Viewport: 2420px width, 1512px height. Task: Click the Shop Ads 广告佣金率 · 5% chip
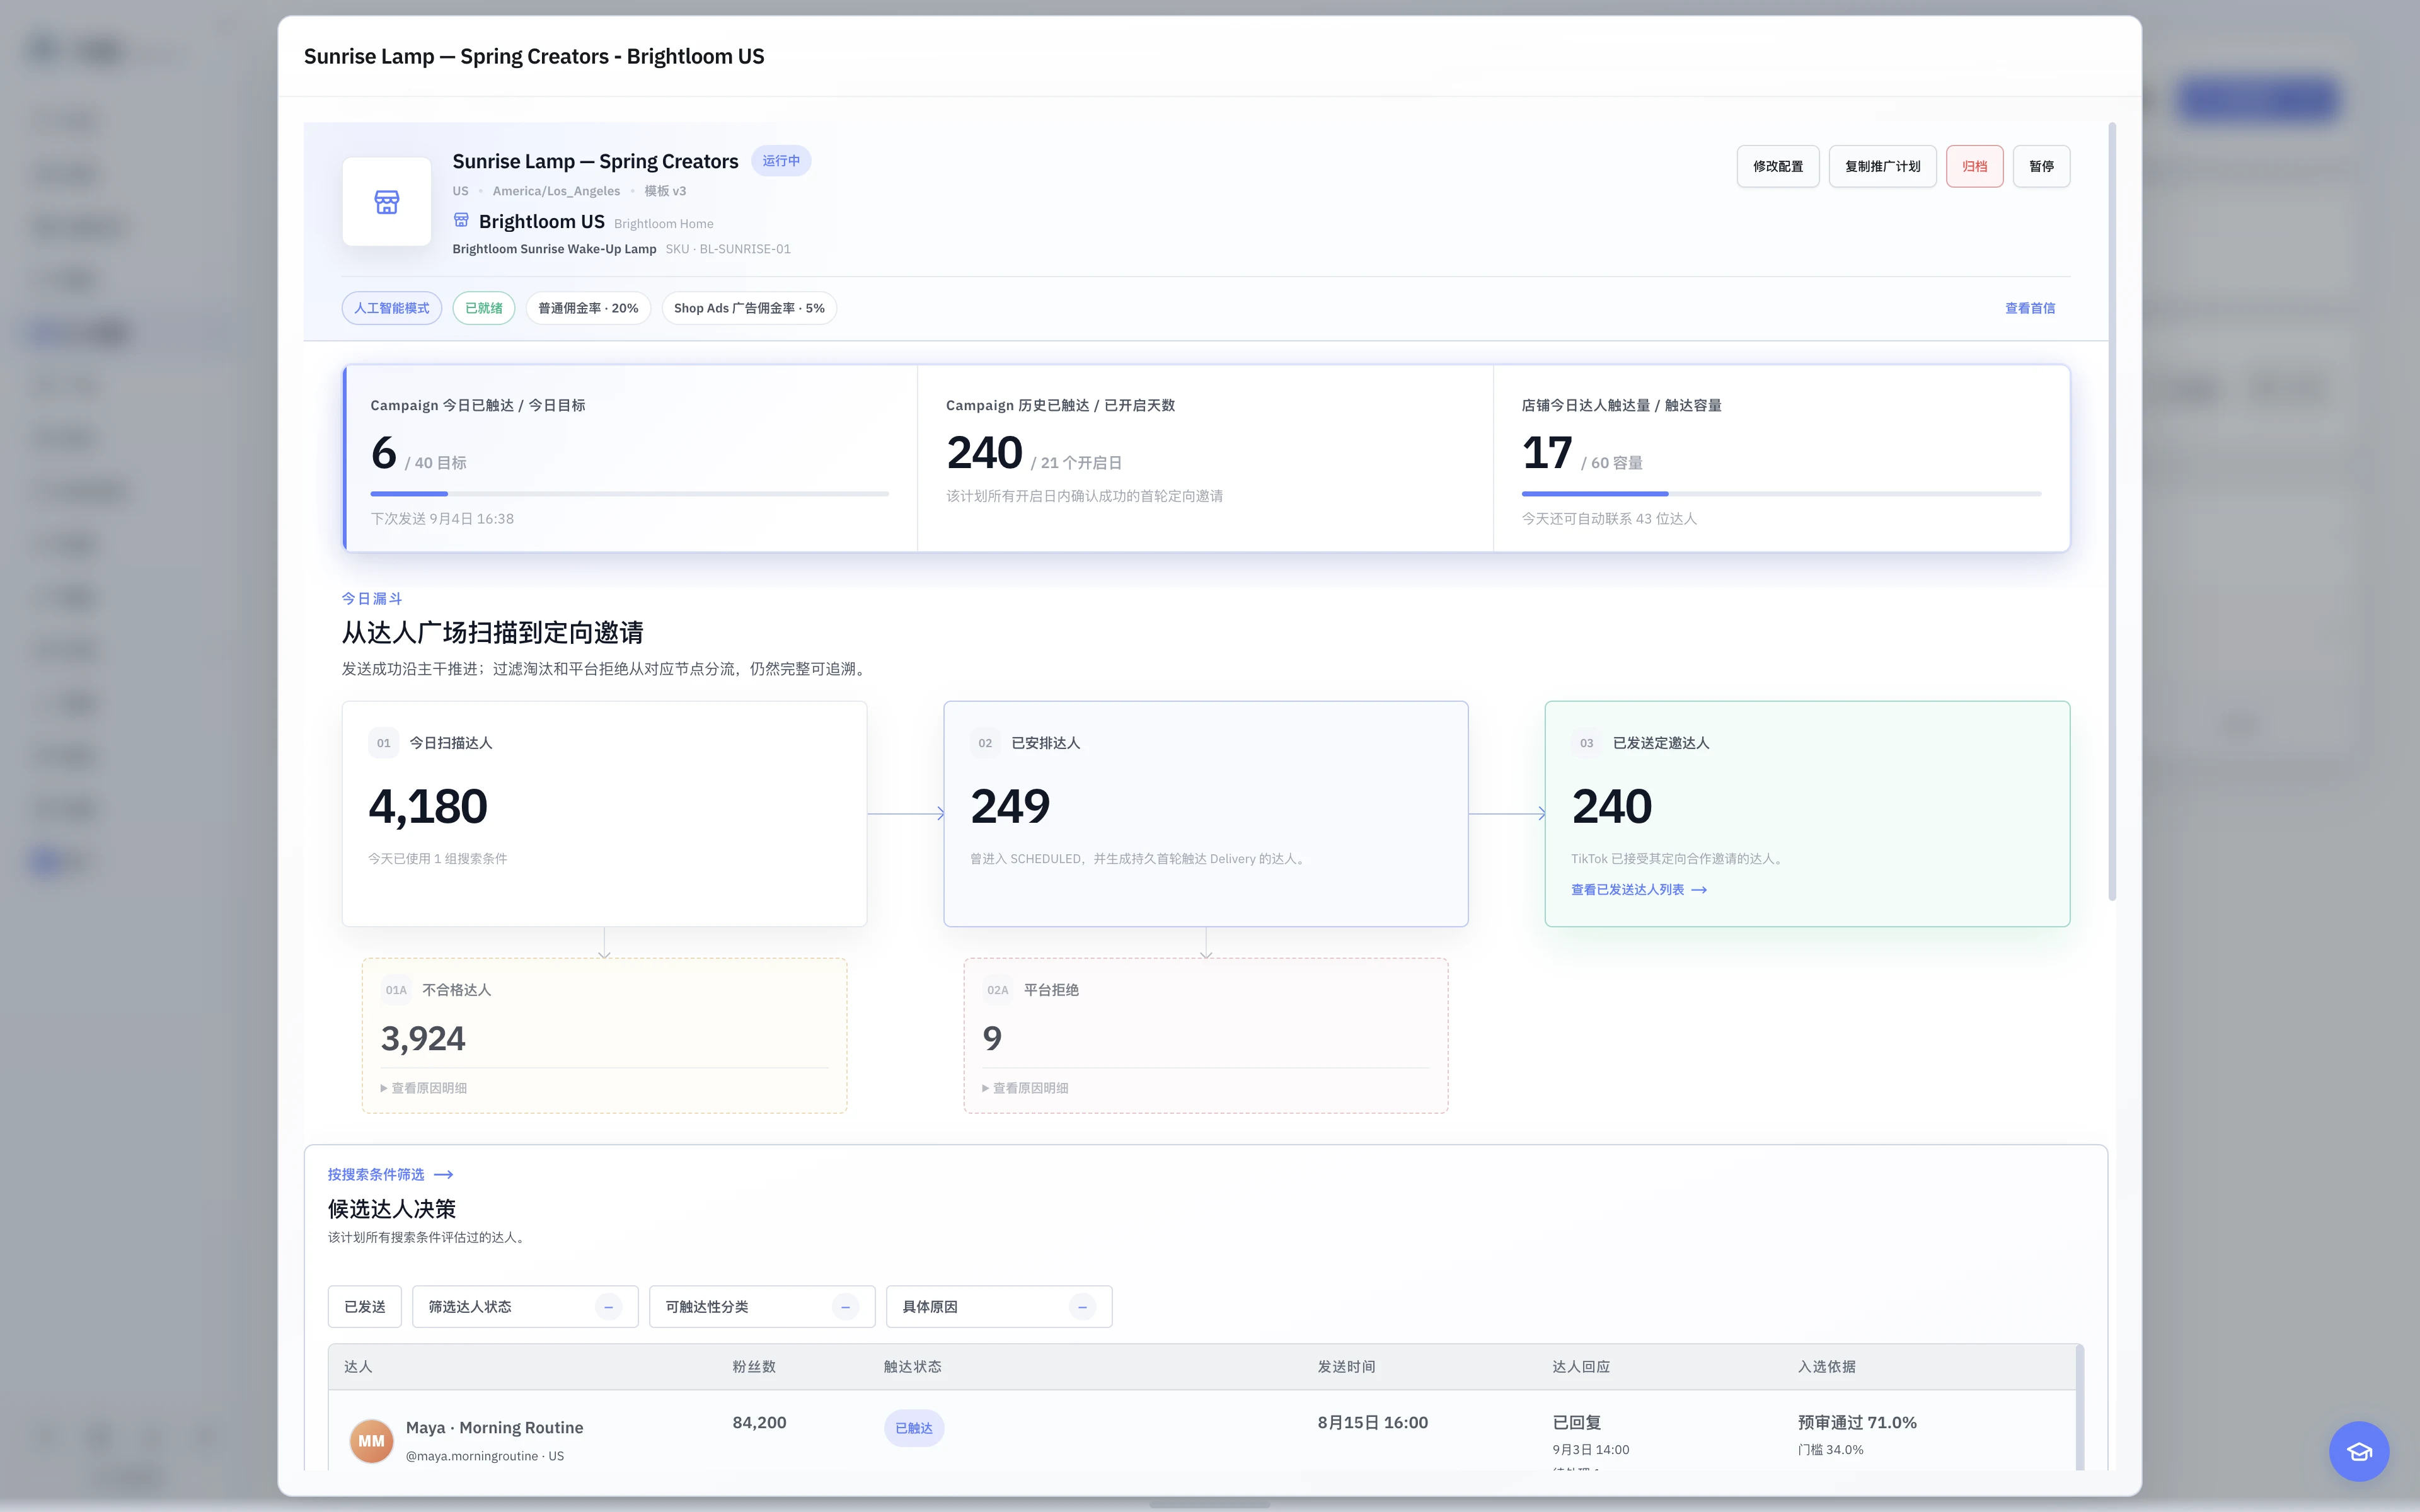click(x=749, y=308)
